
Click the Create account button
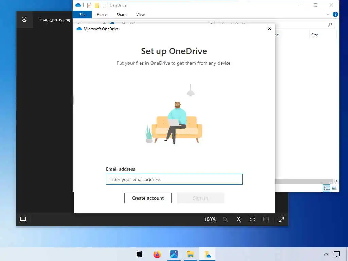coord(148,198)
